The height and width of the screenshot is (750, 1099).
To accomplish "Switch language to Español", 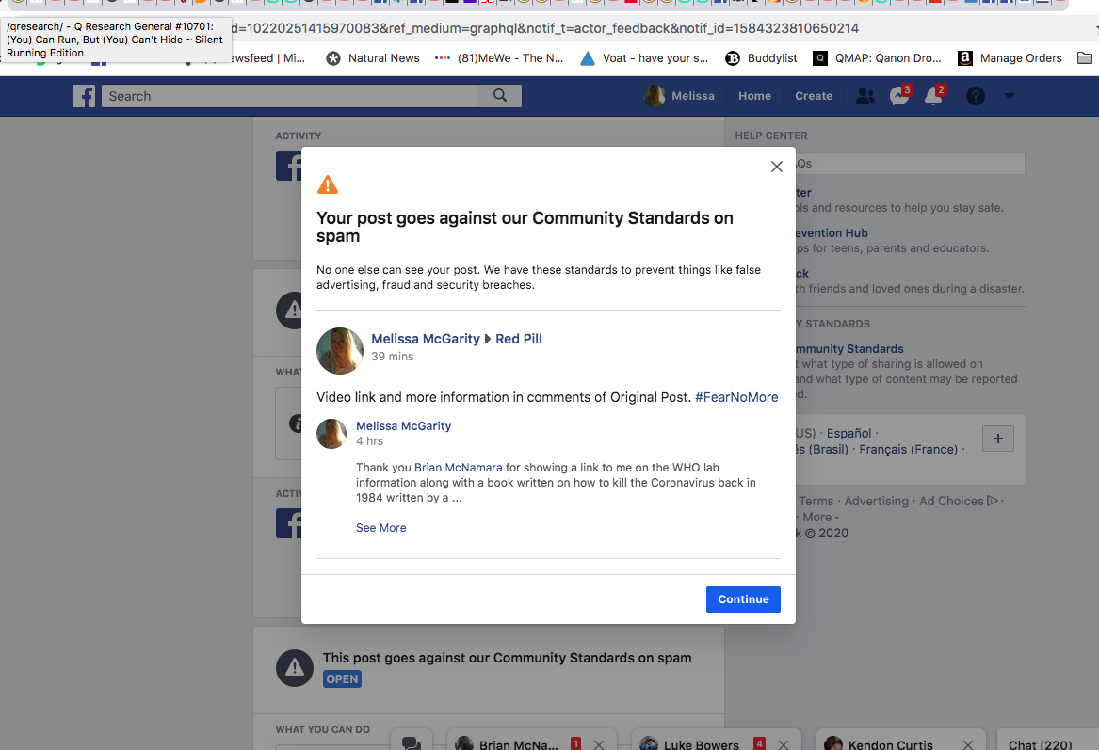I will point(848,434).
